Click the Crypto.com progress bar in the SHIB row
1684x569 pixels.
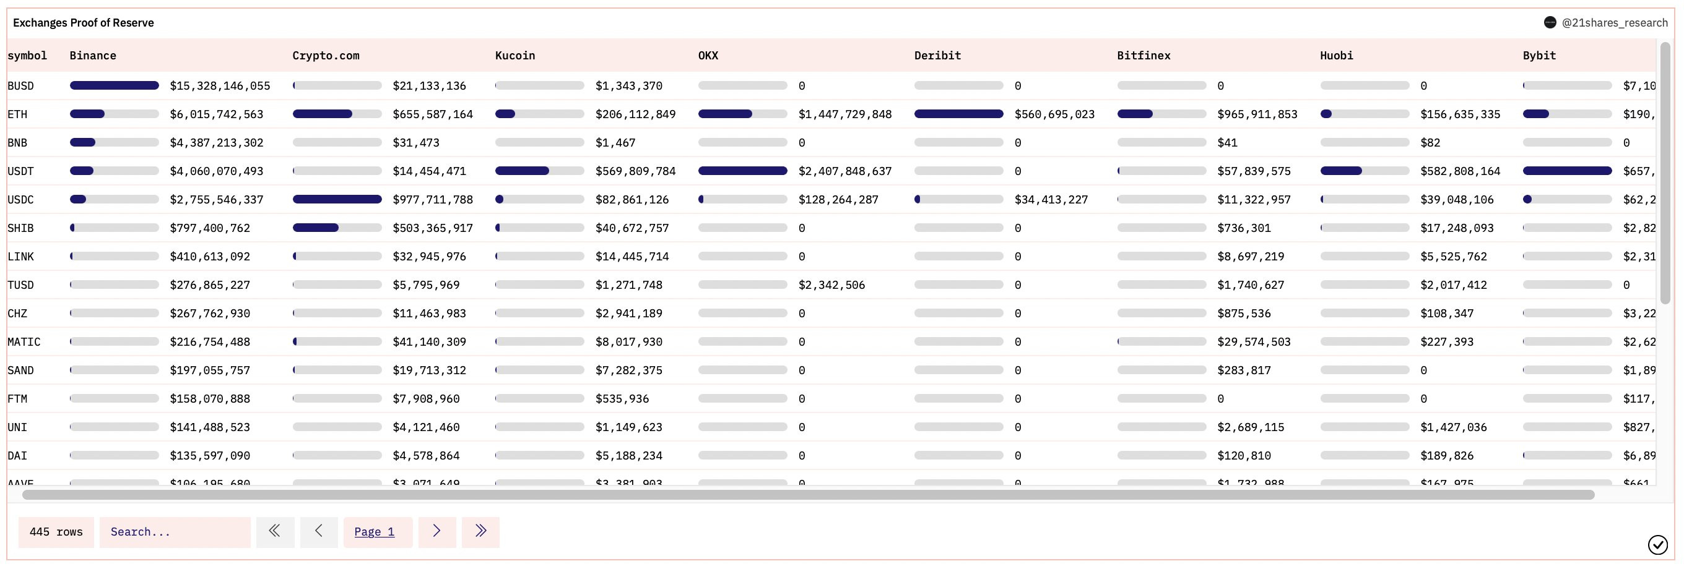pyautogui.click(x=337, y=228)
